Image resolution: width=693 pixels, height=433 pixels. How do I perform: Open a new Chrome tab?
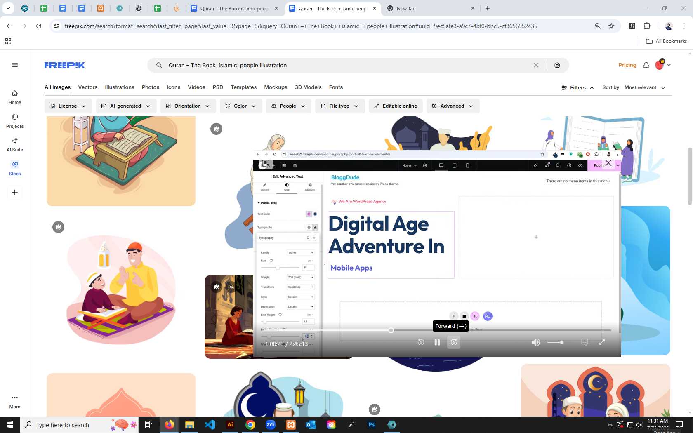[488, 8]
